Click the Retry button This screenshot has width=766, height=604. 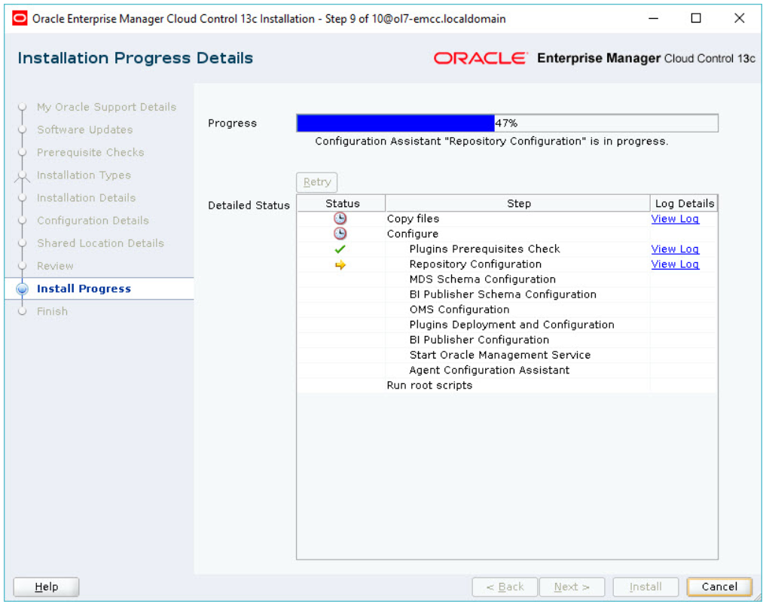tap(316, 182)
